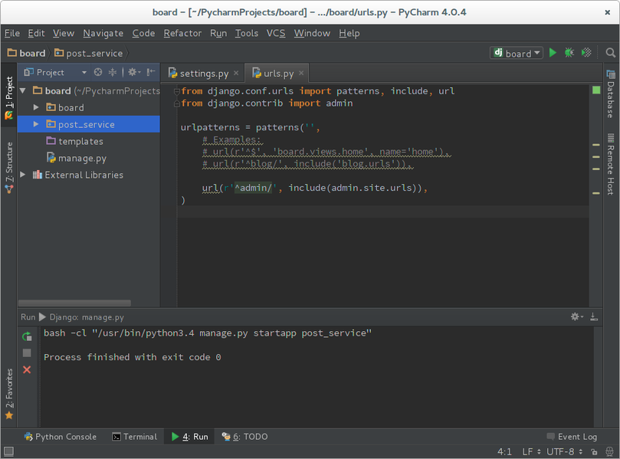Open Search Everywhere magnifier

[x=611, y=53]
